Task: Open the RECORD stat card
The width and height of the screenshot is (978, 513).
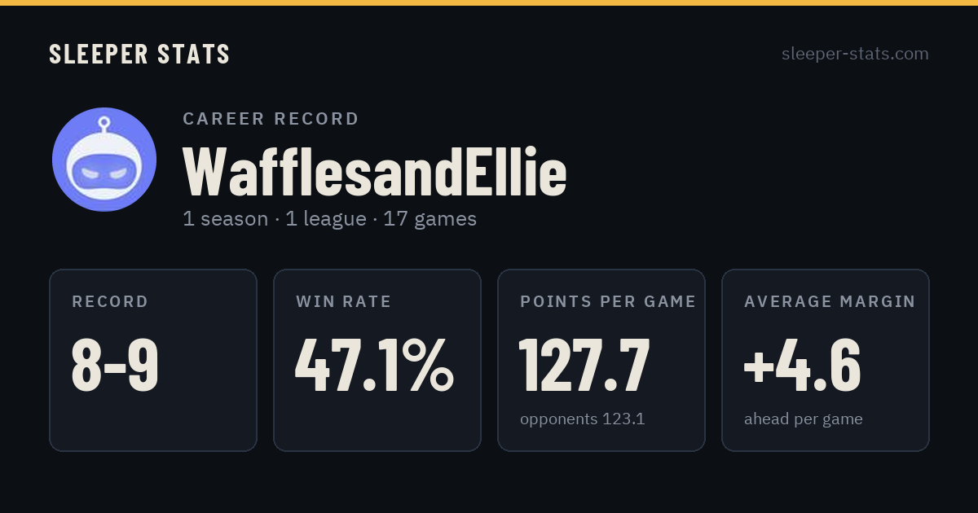Action: (x=153, y=360)
